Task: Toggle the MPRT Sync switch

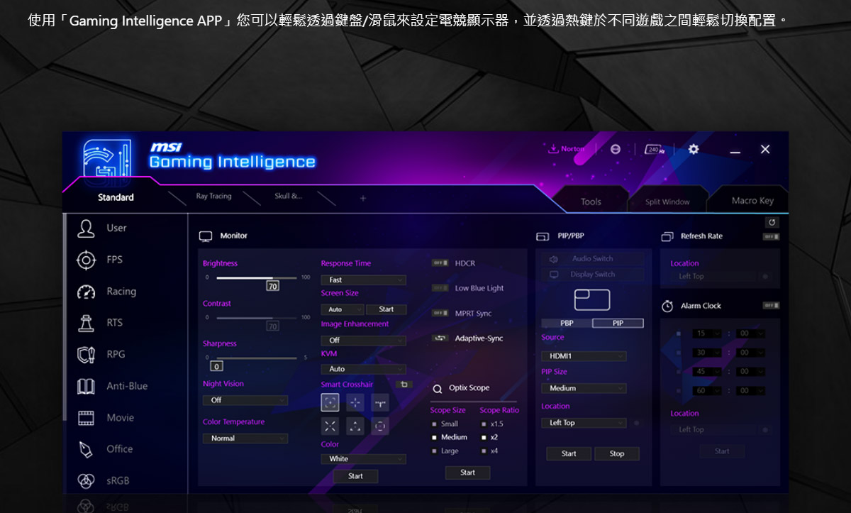Action: pos(440,313)
